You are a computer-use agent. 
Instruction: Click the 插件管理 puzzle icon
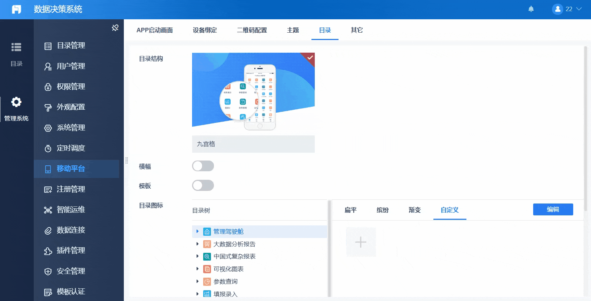[48, 251]
